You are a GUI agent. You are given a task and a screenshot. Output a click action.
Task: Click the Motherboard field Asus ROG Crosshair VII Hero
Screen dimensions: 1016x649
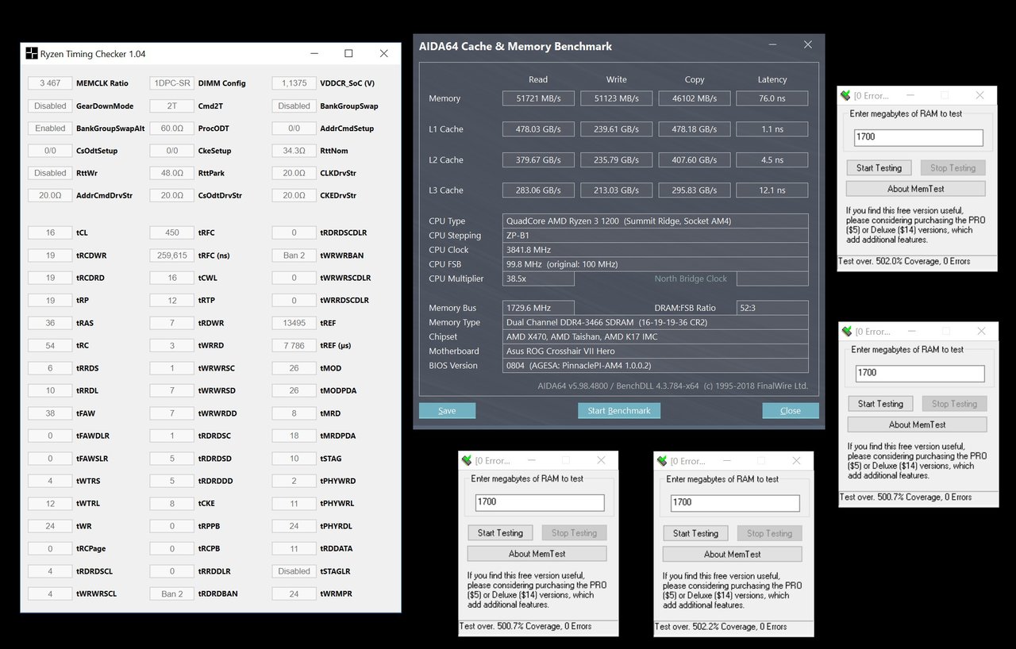coord(656,351)
